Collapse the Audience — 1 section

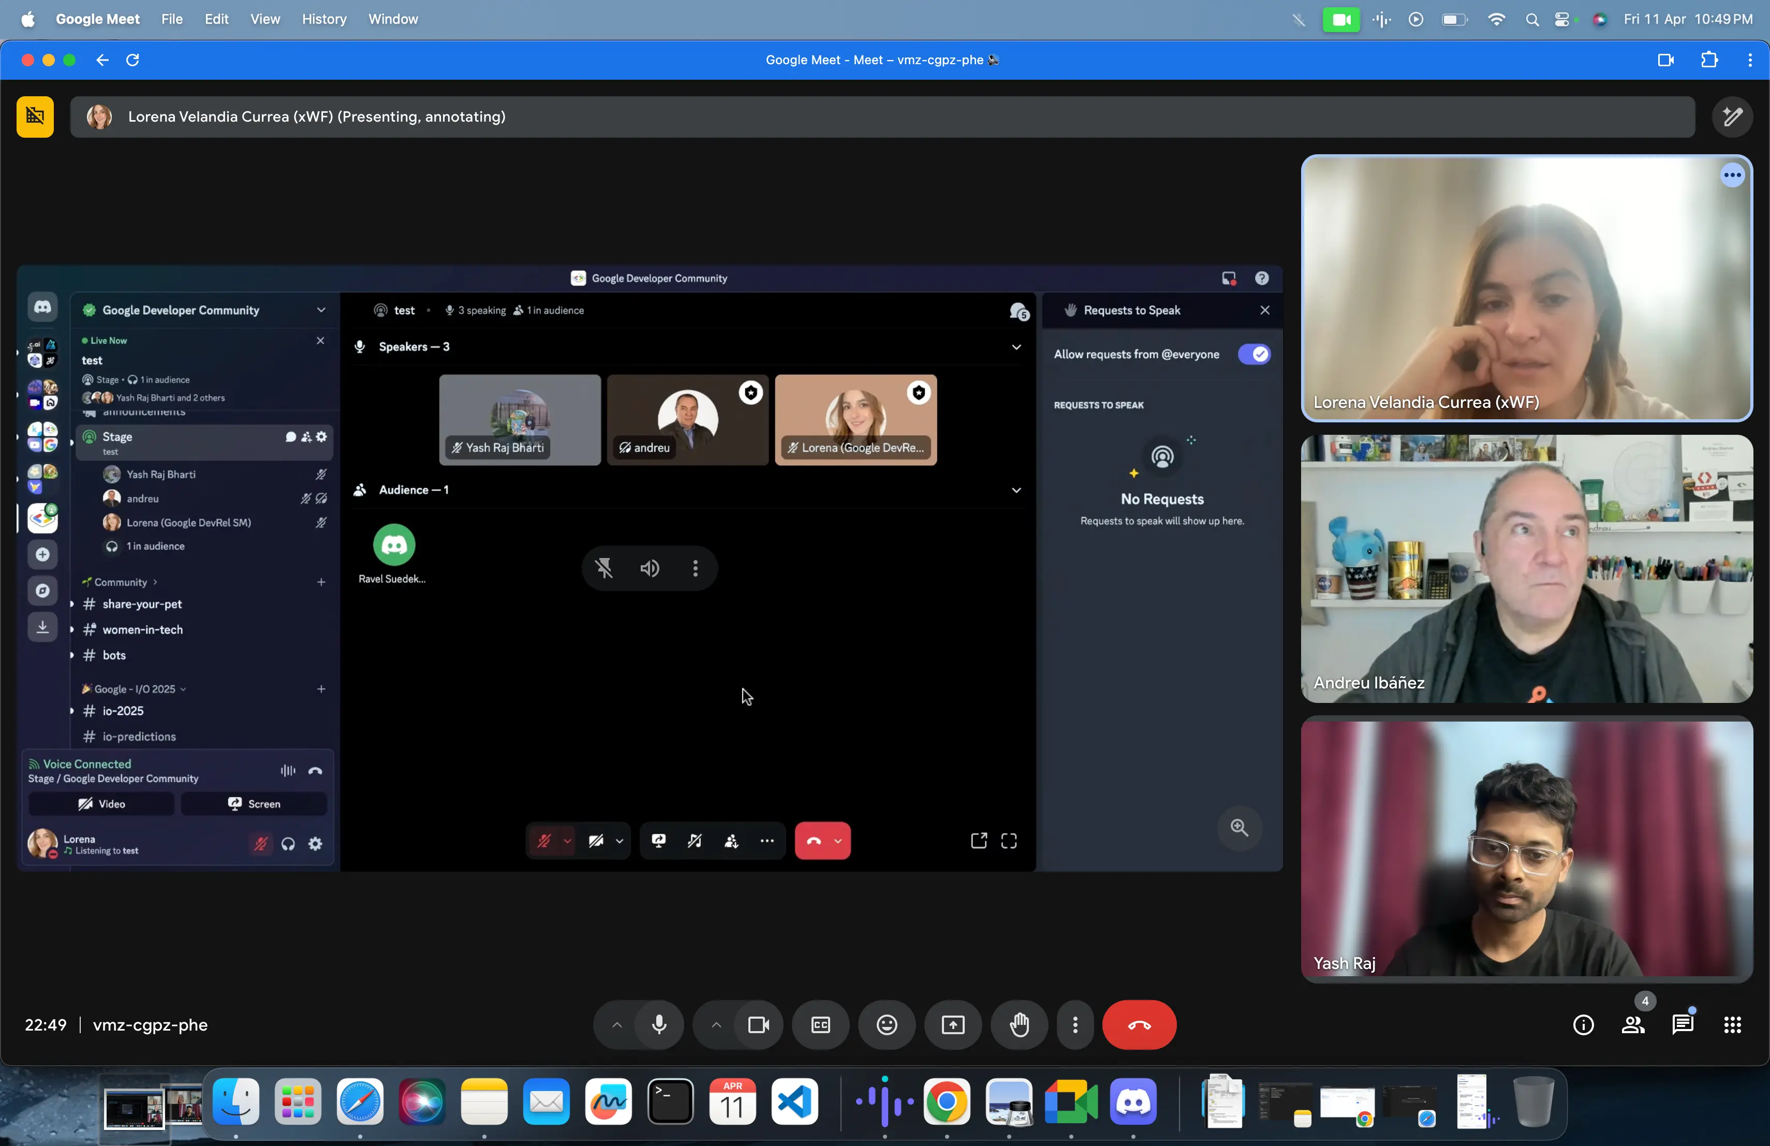1016,490
